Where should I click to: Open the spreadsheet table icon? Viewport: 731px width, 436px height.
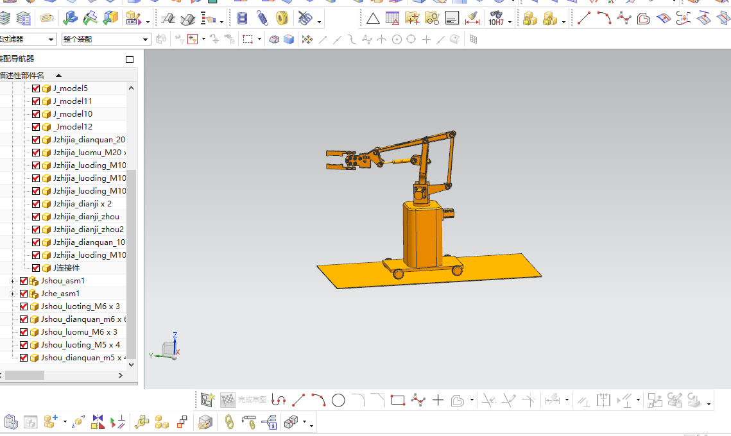(393, 19)
